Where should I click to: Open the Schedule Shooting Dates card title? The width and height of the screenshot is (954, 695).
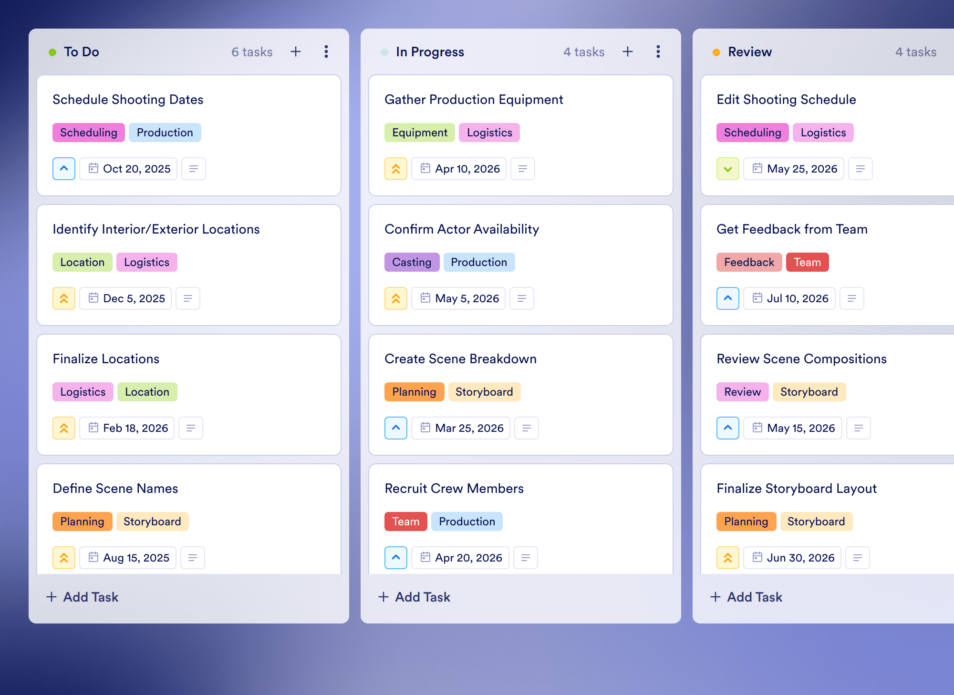(128, 99)
